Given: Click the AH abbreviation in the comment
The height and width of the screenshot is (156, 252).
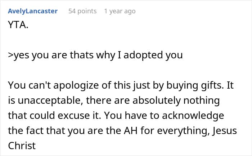Looking at the screenshot, I should tap(131, 130).
